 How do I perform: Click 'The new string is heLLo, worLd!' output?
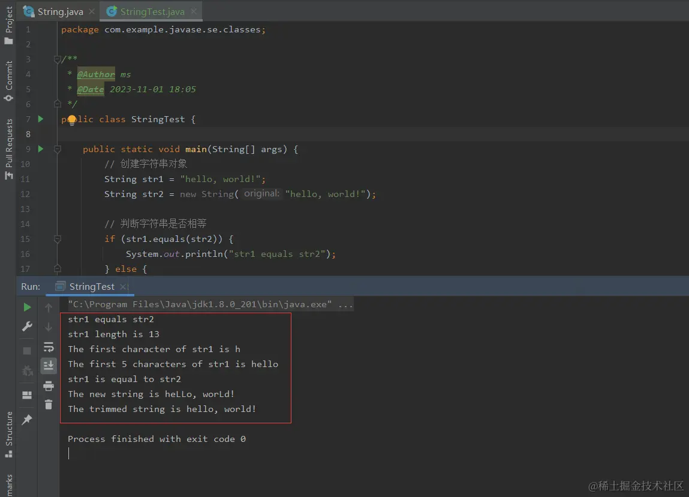(151, 394)
